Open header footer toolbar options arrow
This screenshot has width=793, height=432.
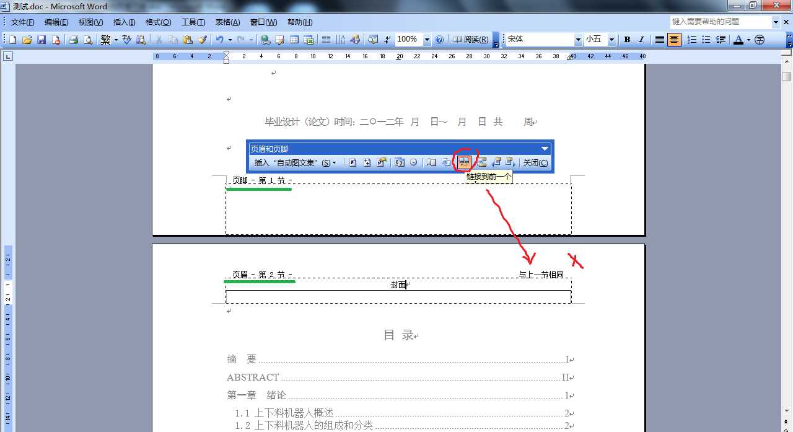pyautogui.click(x=545, y=149)
